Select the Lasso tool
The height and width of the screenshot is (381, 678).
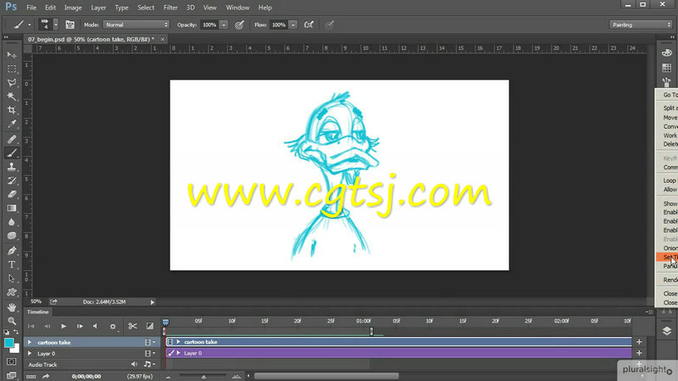pyautogui.click(x=12, y=82)
